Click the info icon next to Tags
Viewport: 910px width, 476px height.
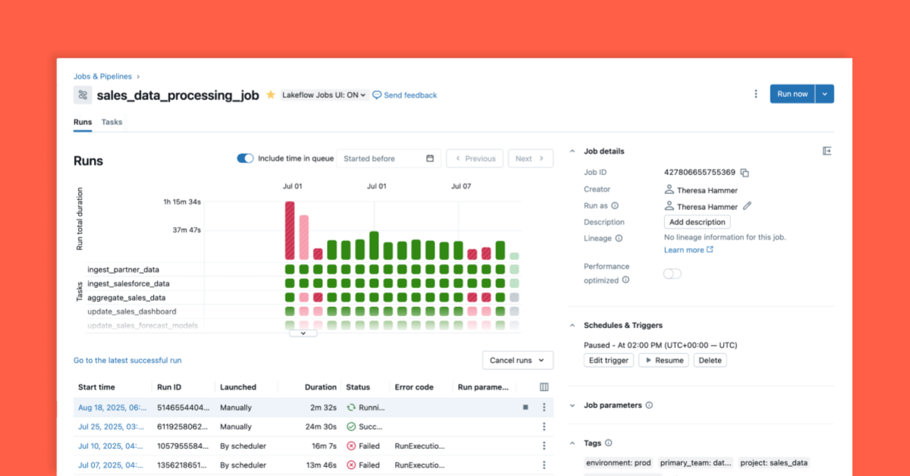pyautogui.click(x=609, y=443)
